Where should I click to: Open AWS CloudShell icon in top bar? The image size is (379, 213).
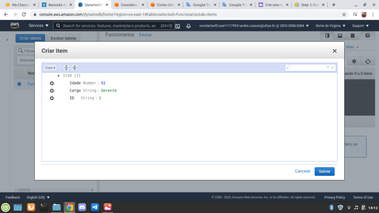point(178,26)
